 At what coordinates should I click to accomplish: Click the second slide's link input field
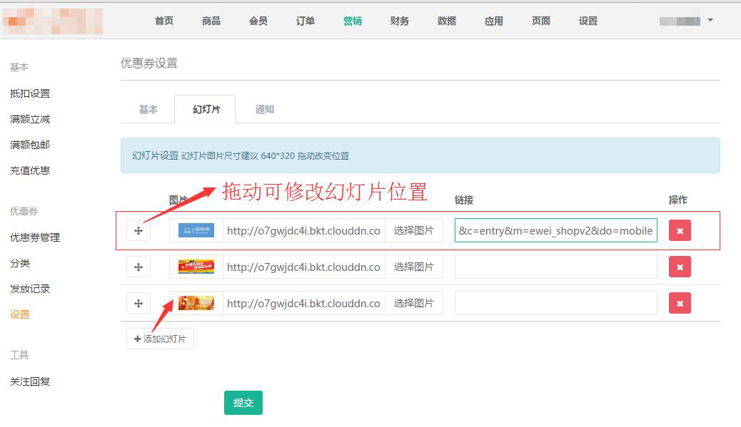tap(555, 267)
